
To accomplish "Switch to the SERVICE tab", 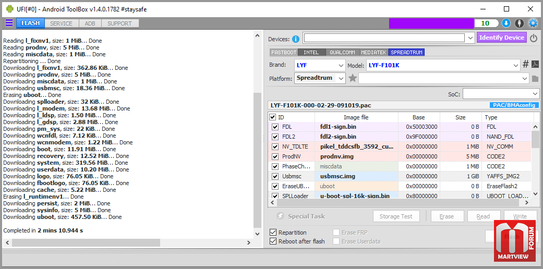I will (62, 23).
